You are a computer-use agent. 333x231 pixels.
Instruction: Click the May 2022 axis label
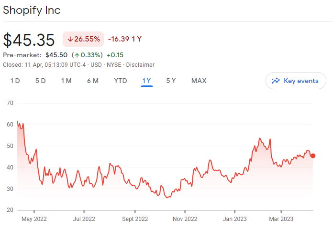click(34, 219)
